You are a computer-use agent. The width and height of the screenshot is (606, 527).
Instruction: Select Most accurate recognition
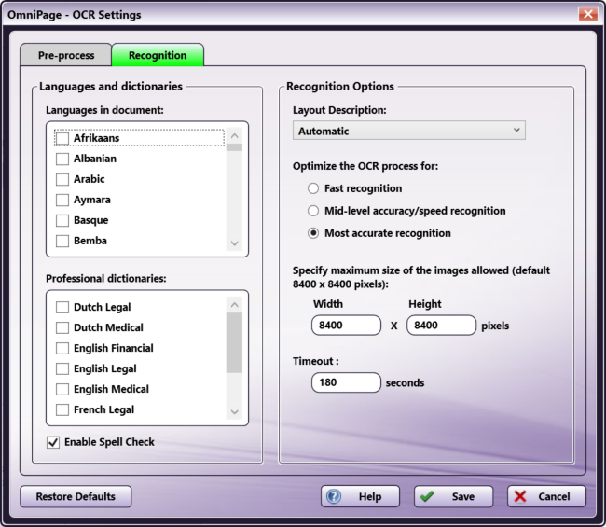(313, 233)
